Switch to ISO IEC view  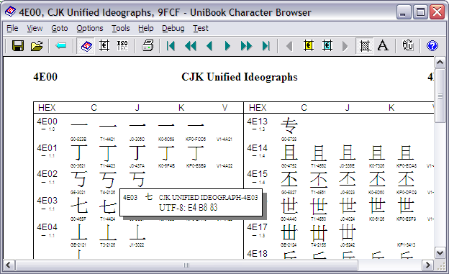point(122,46)
